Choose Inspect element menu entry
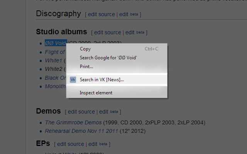 click(x=117, y=93)
